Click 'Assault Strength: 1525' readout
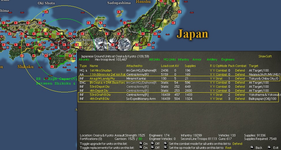The image size is (281, 150). (130, 135)
